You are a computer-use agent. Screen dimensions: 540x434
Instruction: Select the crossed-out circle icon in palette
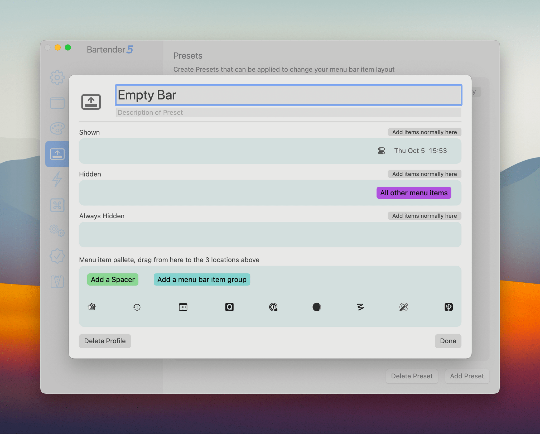pyautogui.click(x=404, y=307)
